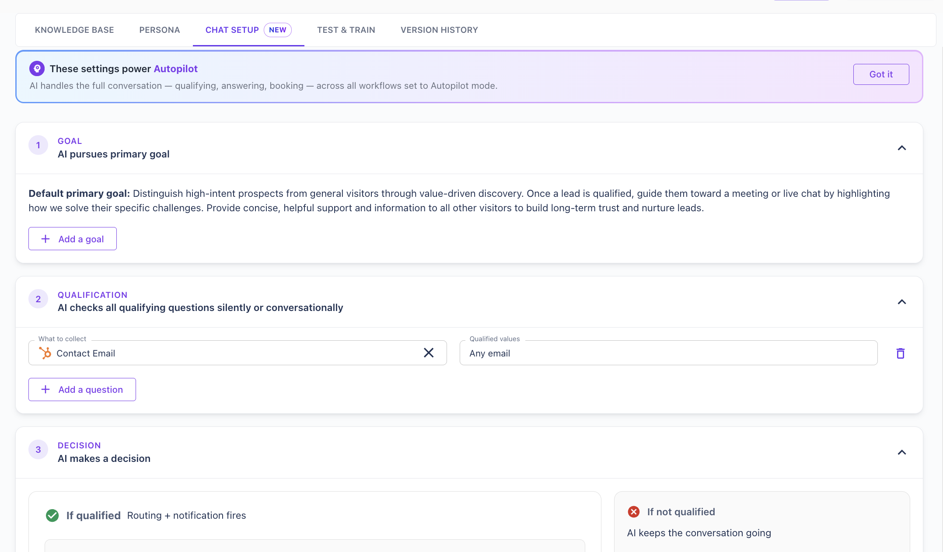Dismiss banner with Got it button
Viewport: 943px width, 552px height.
881,74
